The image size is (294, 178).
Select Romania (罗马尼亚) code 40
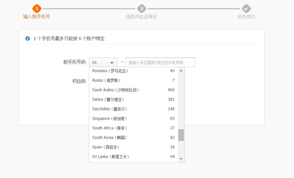click(x=133, y=71)
